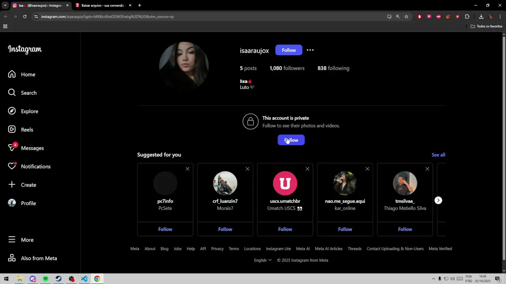The height and width of the screenshot is (284, 506).
Task: Open Meta Verified footer link
Action: 440,249
